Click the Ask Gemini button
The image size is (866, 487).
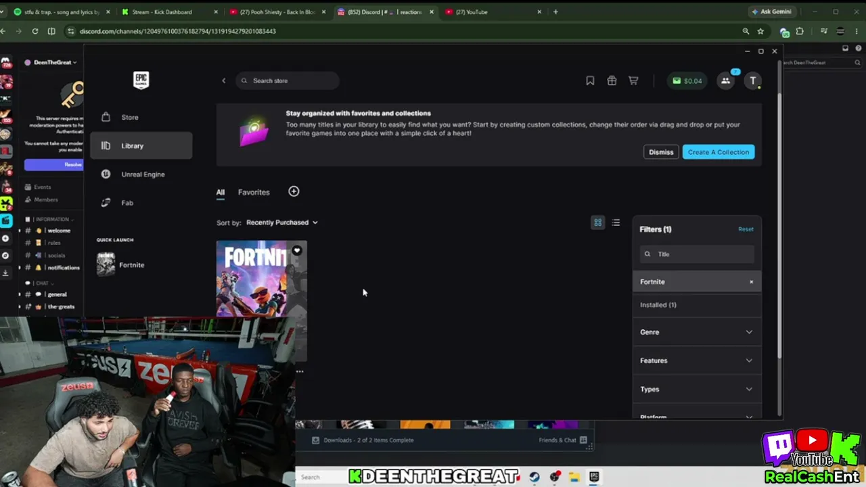coord(771,11)
